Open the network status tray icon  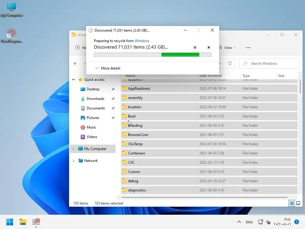click(x=260, y=222)
